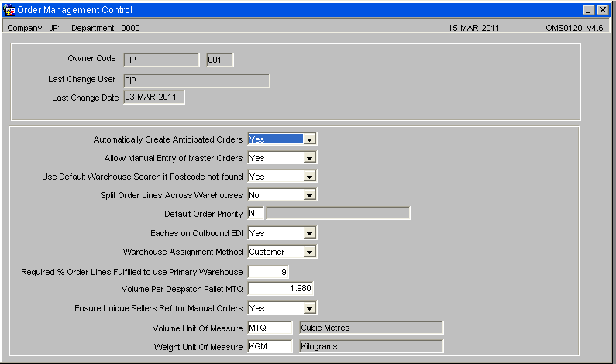Focus the Required % Order Lines Fulfilled field
The width and height of the screenshot is (616, 364).
pos(268,272)
